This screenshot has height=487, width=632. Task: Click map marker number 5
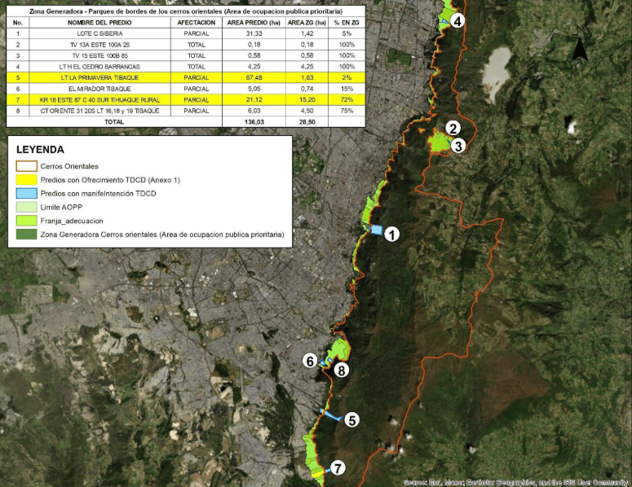pos(351,420)
